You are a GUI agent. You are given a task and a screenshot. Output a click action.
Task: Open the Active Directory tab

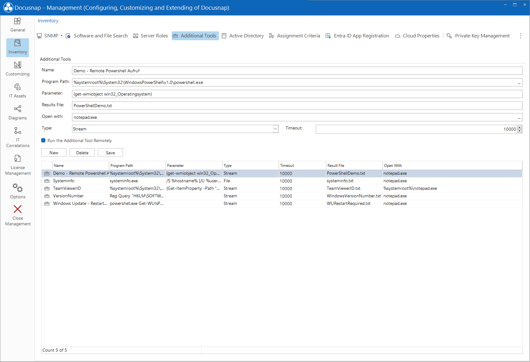(x=243, y=36)
